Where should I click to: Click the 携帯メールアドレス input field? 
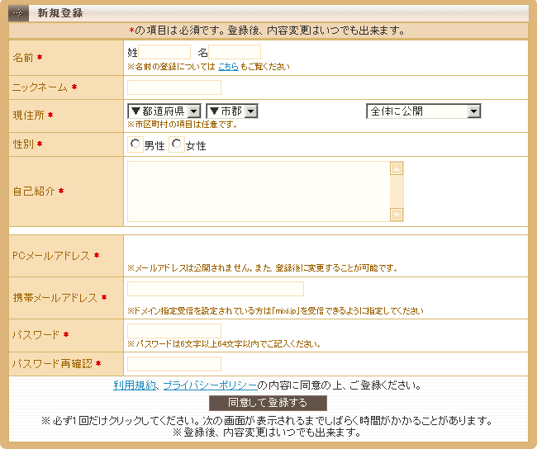click(216, 289)
